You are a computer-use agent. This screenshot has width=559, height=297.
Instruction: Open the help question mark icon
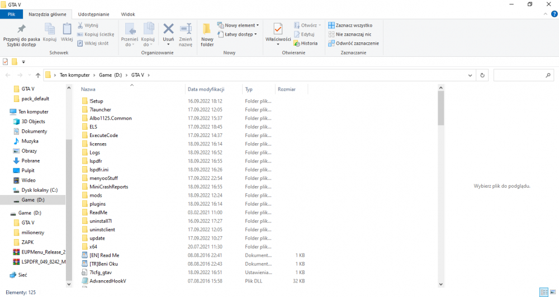click(x=555, y=14)
